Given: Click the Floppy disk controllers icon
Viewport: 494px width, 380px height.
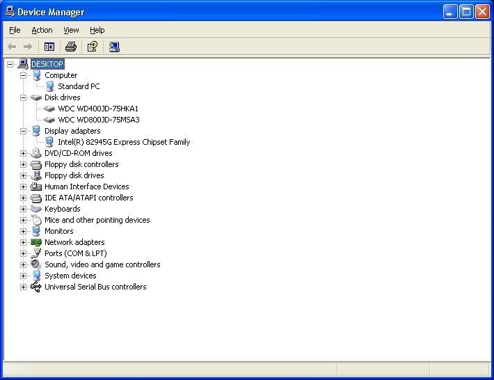Looking at the screenshot, I should click(36, 164).
